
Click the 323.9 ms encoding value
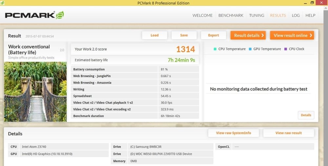[x=167, y=109]
